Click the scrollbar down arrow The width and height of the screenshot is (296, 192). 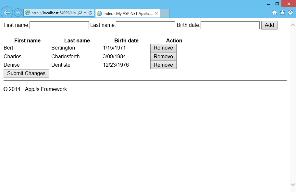pos(293,185)
